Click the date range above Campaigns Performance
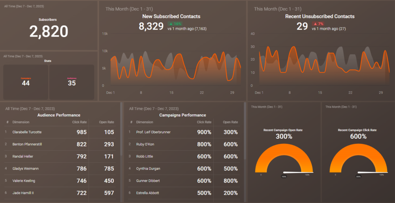The width and height of the screenshot is (395, 203). click(154, 109)
